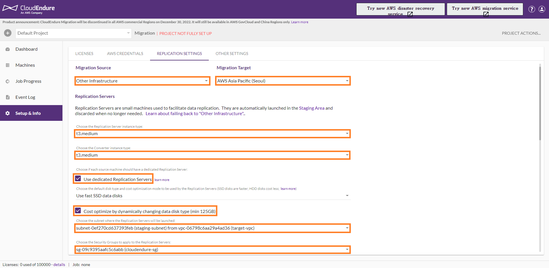Click the Migration Source heading

click(x=93, y=68)
